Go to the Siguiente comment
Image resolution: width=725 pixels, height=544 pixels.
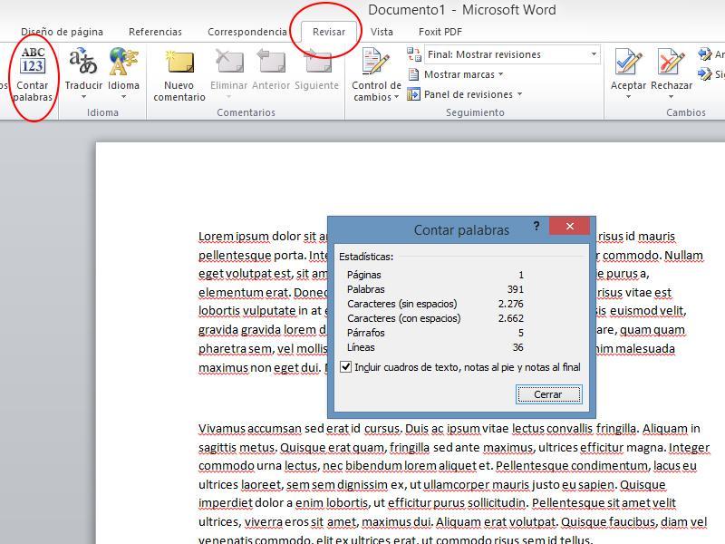pyautogui.click(x=316, y=62)
